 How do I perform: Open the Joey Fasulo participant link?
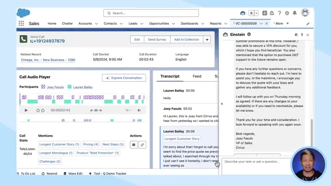[x=55, y=87]
